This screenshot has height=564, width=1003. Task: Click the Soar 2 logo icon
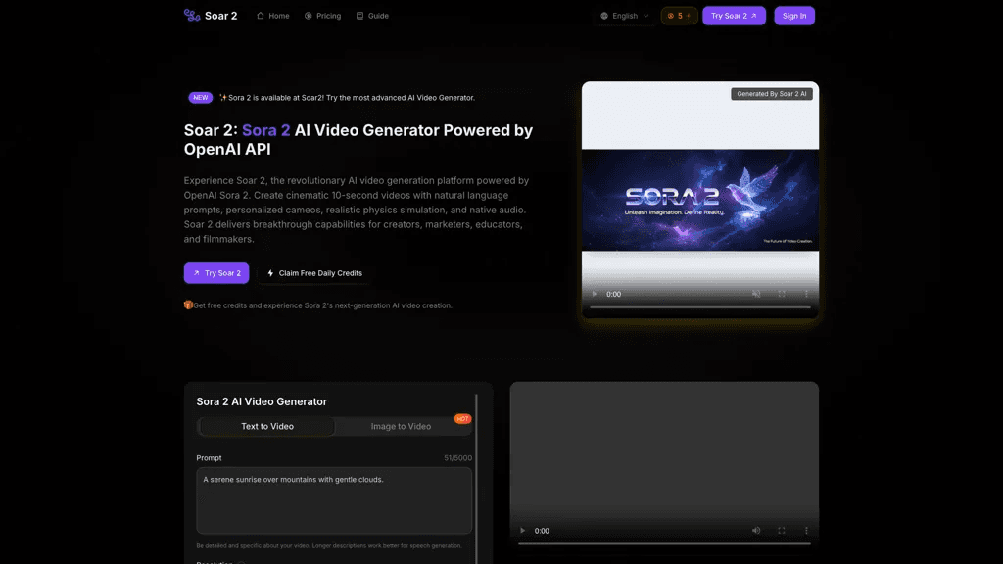[x=192, y=16]
